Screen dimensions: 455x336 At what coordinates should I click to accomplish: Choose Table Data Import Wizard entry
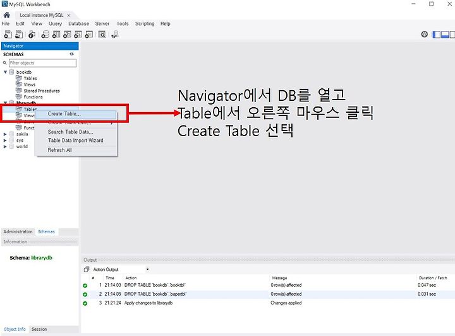pyautogui.click(x=76, y=141)
